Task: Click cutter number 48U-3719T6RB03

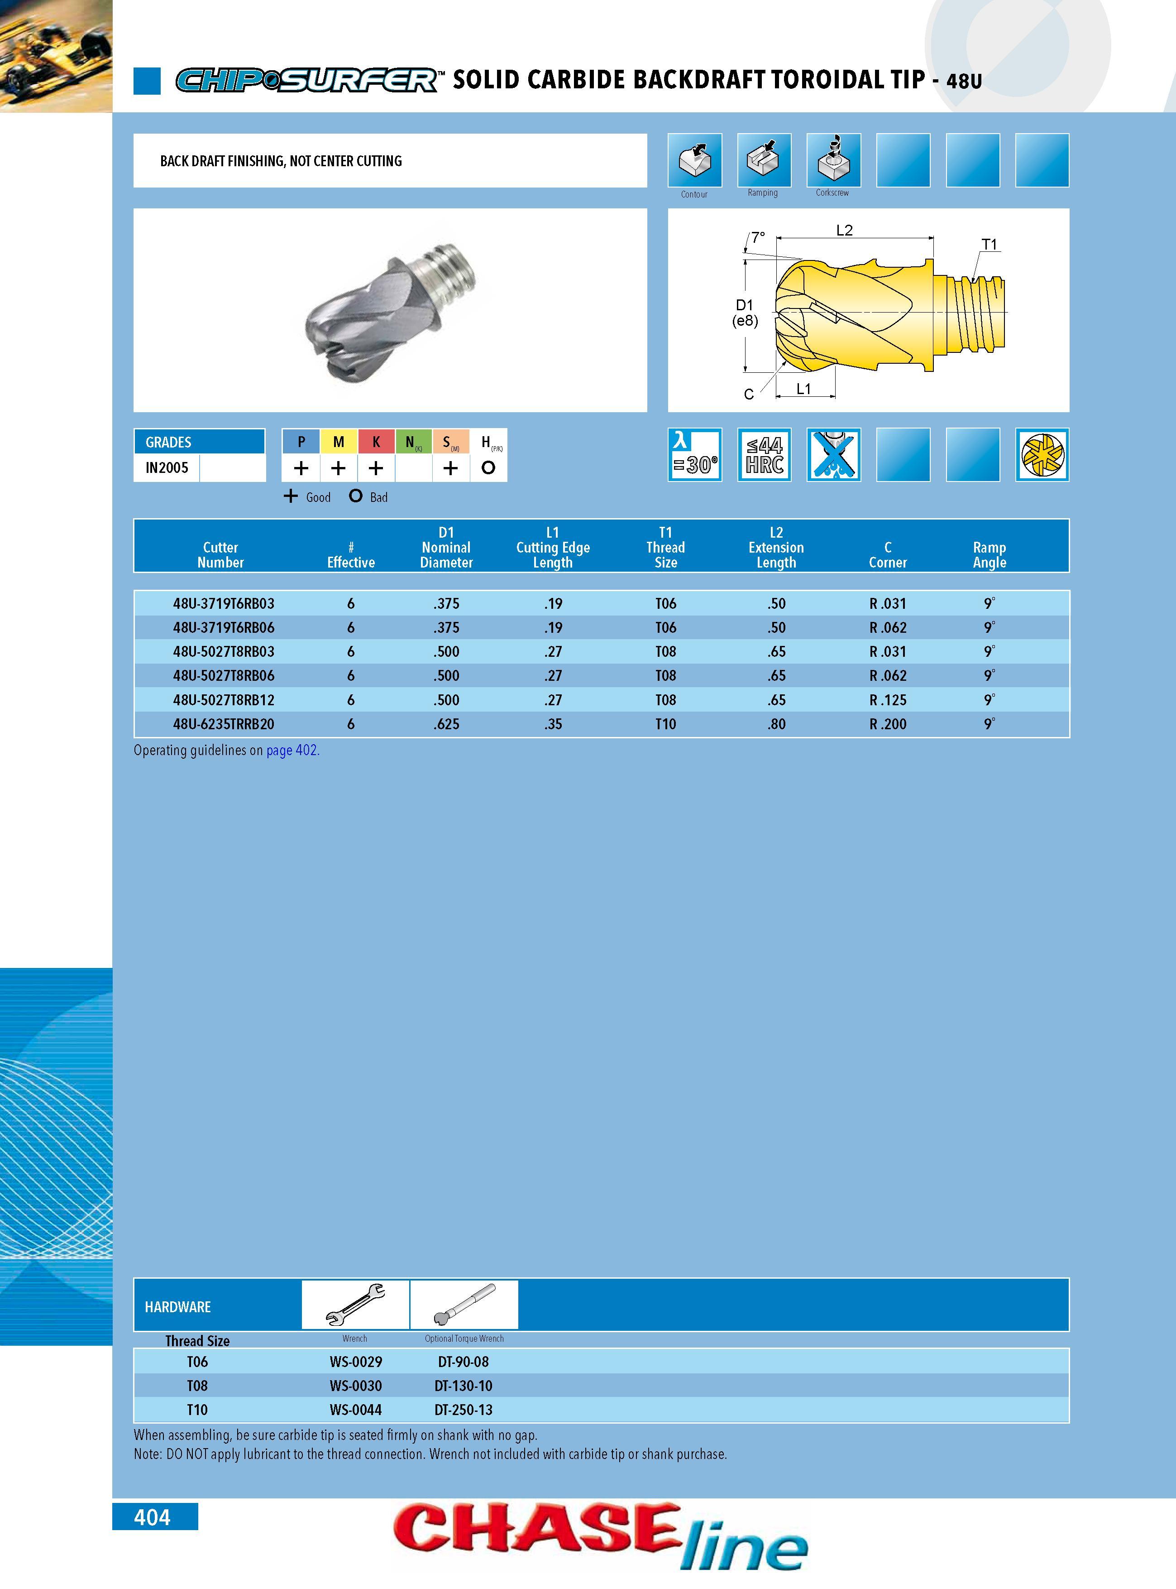Action: point(224,603)
